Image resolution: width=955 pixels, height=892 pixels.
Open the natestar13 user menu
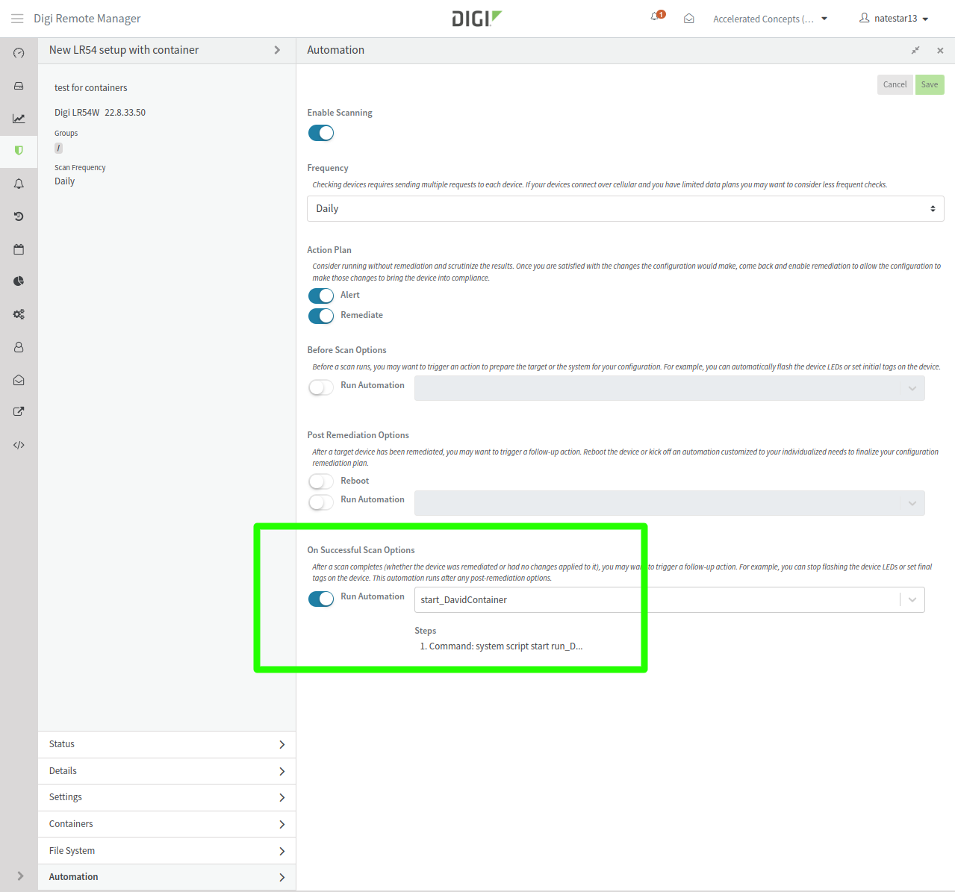(894, 19)
